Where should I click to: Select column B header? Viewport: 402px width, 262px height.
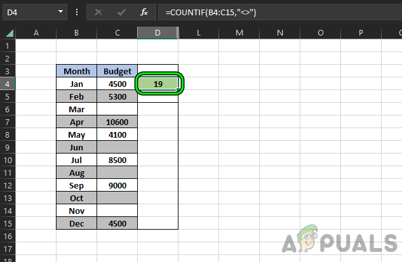(76, 33)
